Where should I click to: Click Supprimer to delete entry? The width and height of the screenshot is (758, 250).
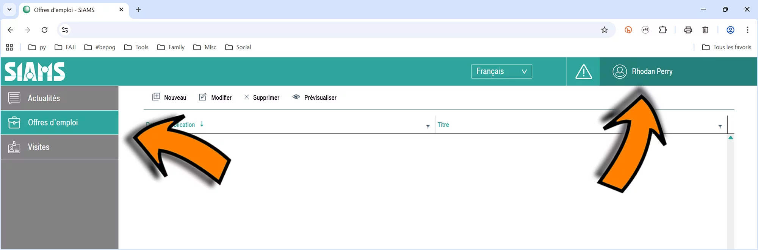[x=262, y=97]
